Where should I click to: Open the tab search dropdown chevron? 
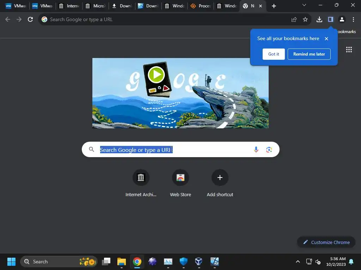(304, 5)
